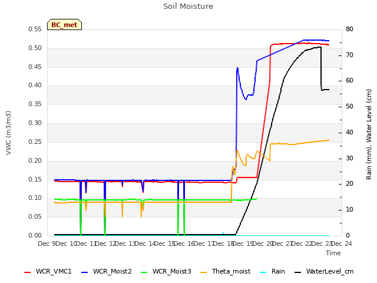Viewport: 377px width, 283px height.
Task: Click the cyan Rain legend color marker
Action: 263,272
